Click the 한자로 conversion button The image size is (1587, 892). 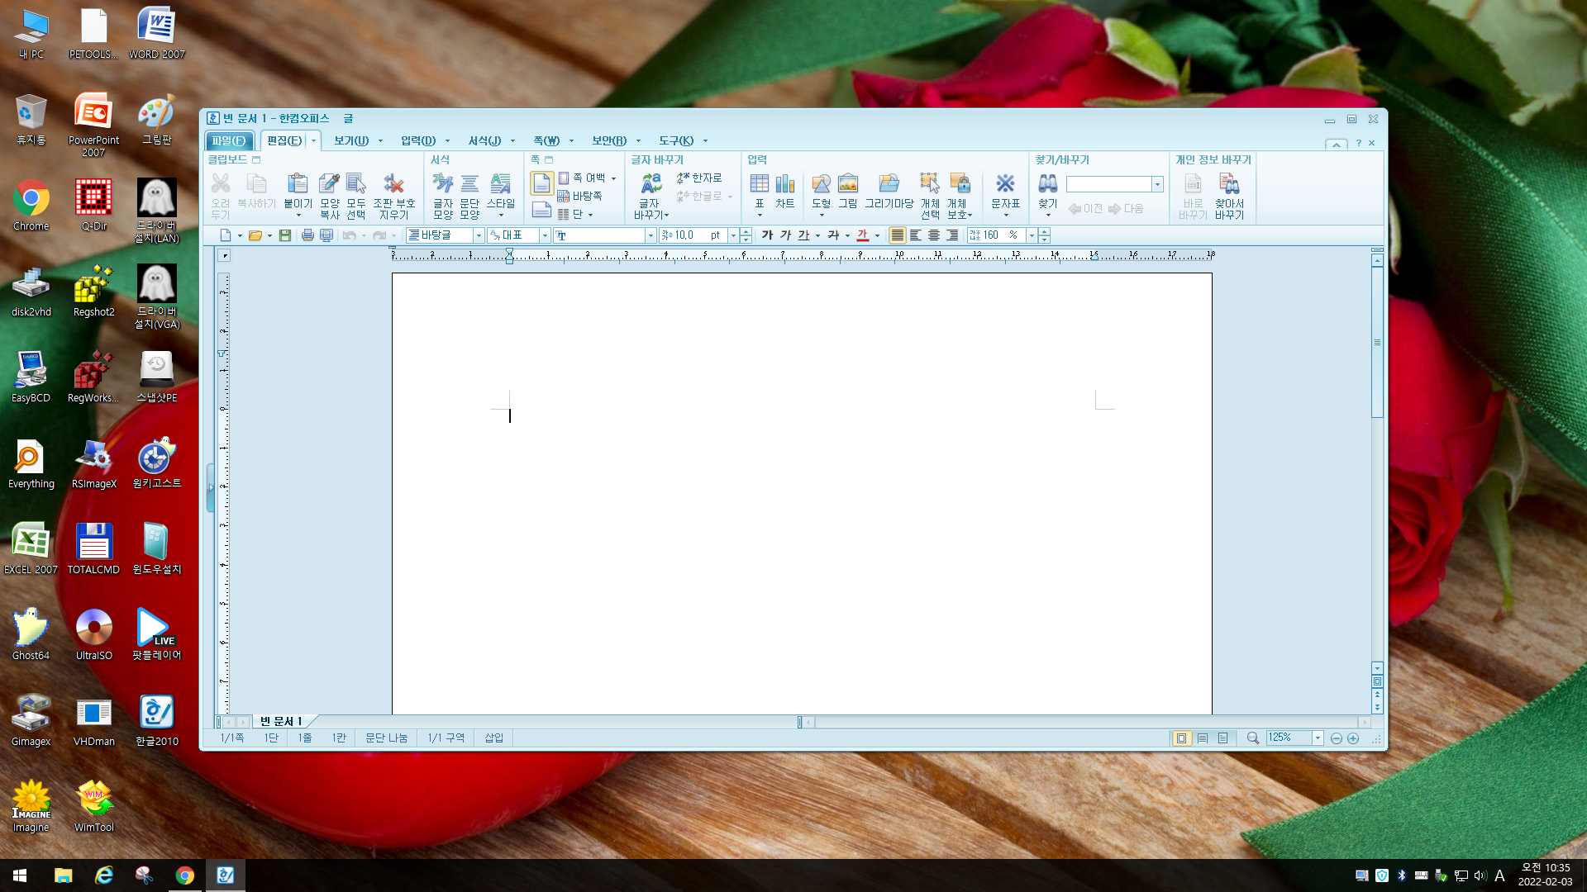coord(699,178)
